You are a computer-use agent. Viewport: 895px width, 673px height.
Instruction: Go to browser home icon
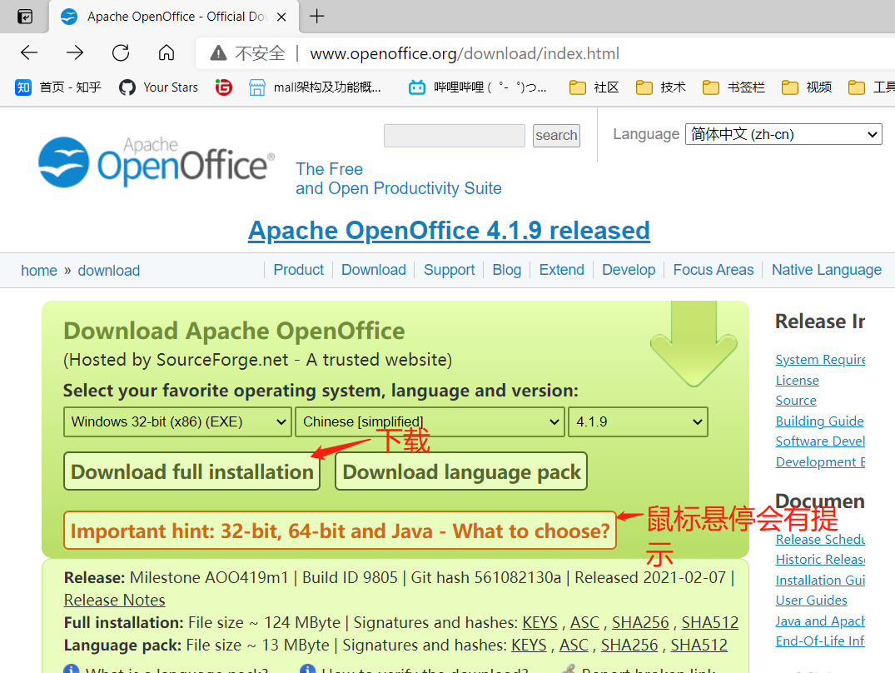[167, 53]
